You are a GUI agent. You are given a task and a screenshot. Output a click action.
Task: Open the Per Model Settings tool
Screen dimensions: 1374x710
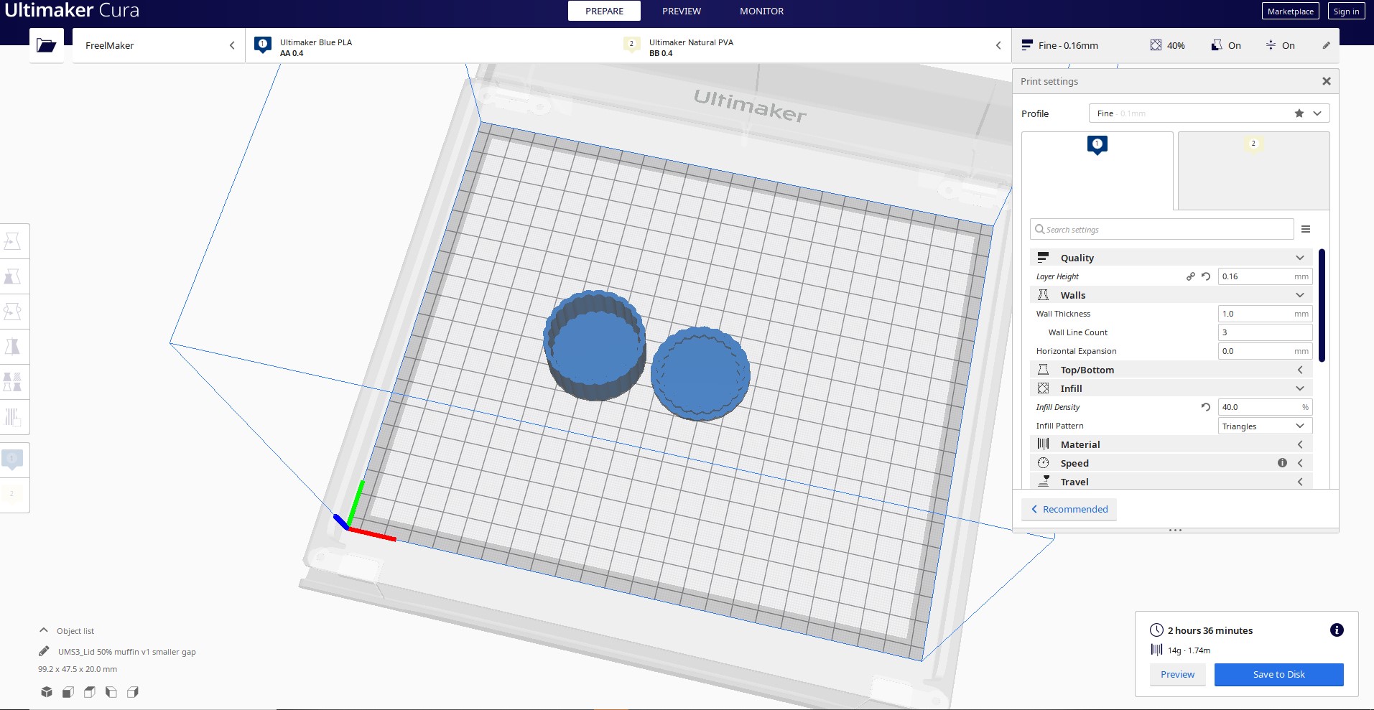pyautogui.click(x=13, y=382)
